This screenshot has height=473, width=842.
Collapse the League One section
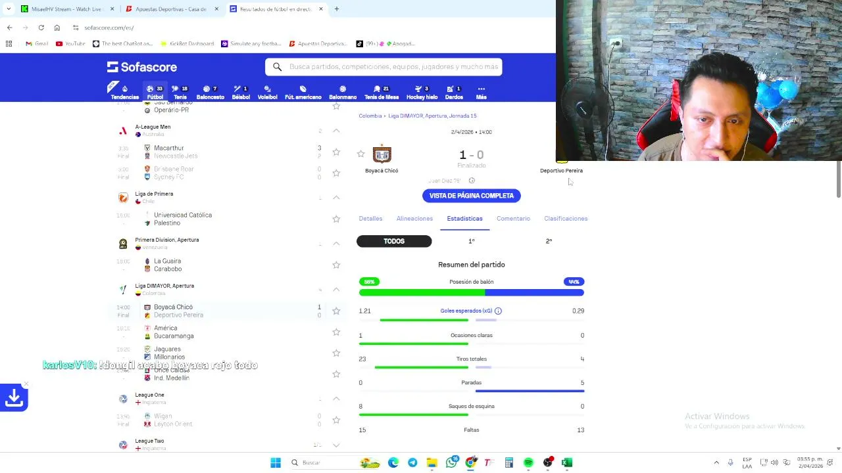[336, 399]
